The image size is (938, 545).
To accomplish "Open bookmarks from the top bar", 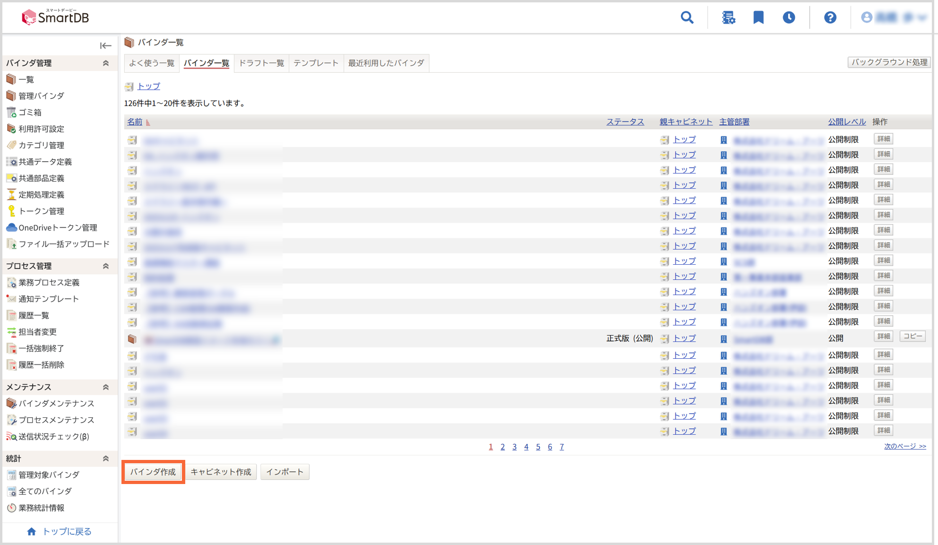I will click(758, 17).
